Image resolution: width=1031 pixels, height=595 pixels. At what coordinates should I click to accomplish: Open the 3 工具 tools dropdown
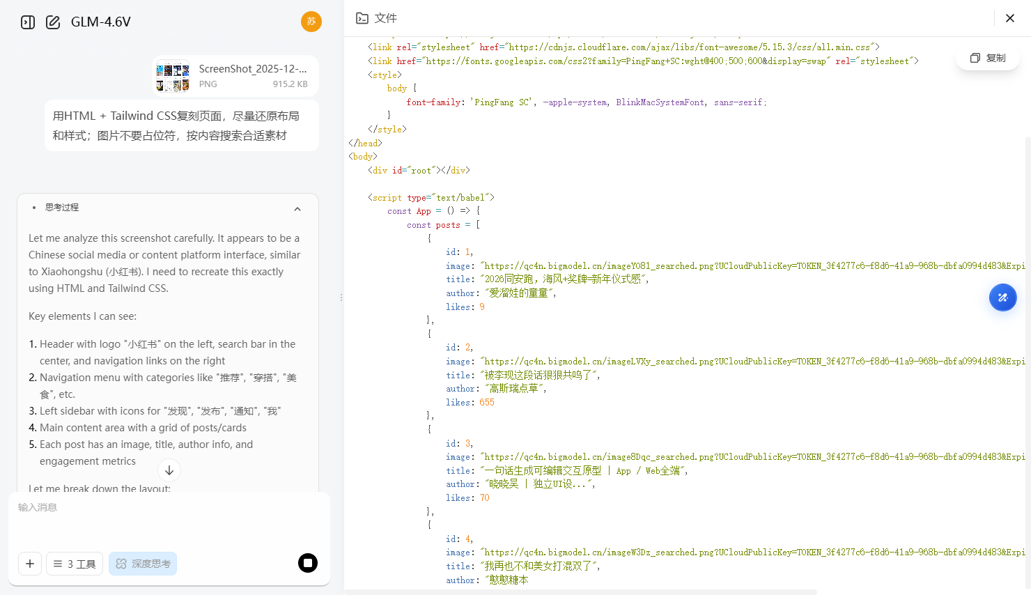pyautogui.click(x=75, y=564)
